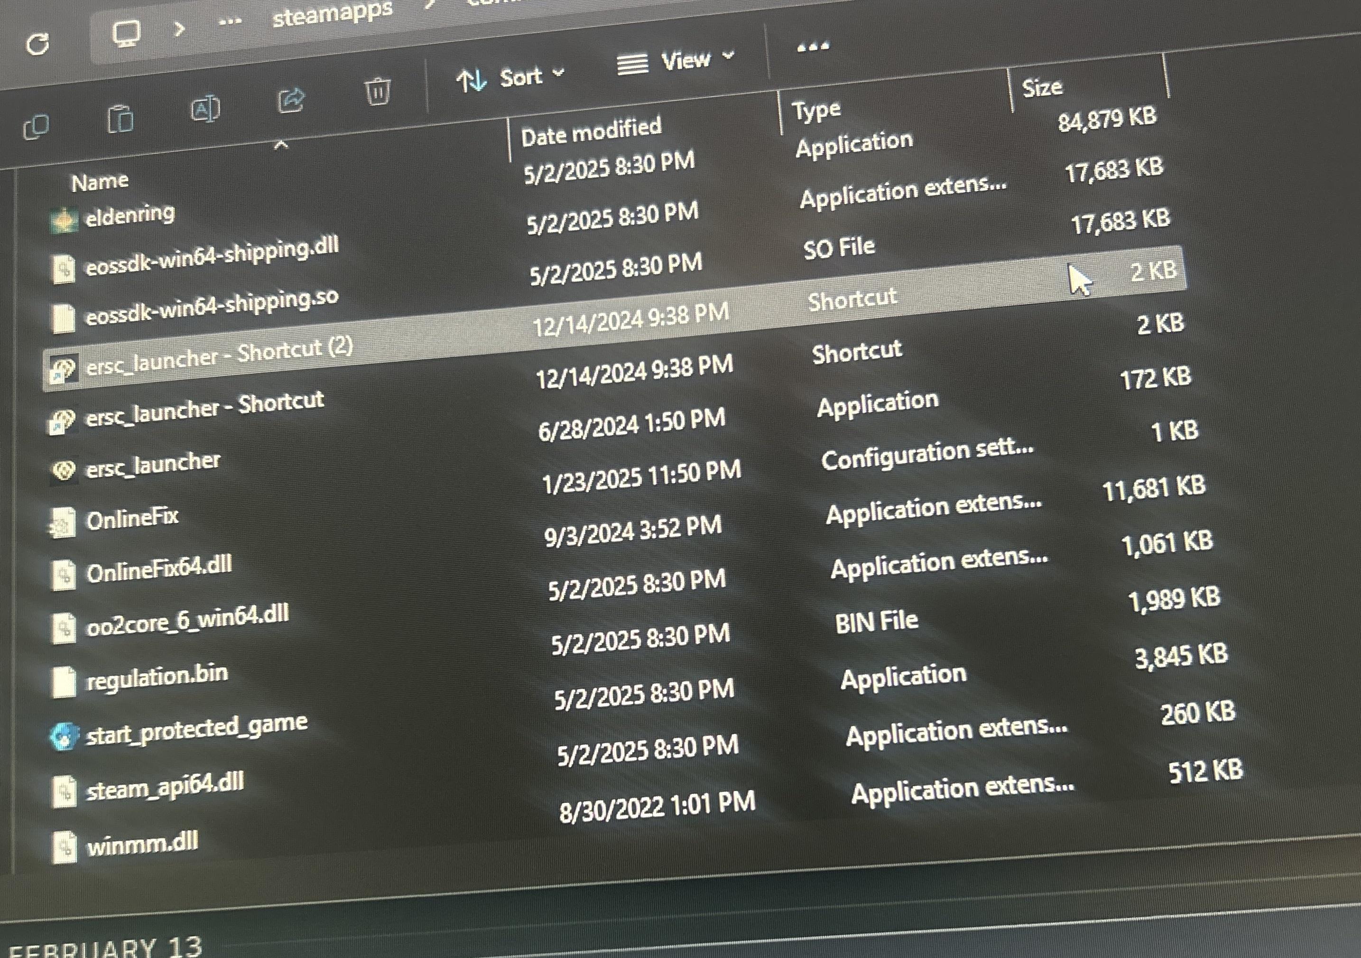Image resolution: width=1361 pixels, height=958 pixels.
Task: Select the regulation.bin file
Action: click(157, 677)
